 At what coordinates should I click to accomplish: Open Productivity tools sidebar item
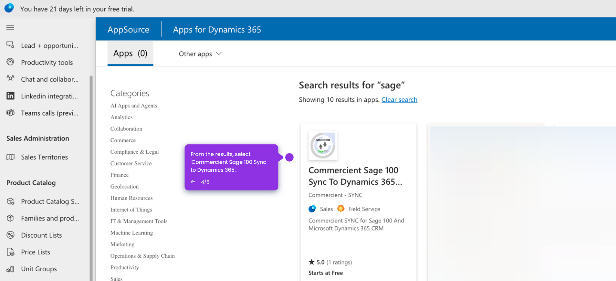pos(47,62)
